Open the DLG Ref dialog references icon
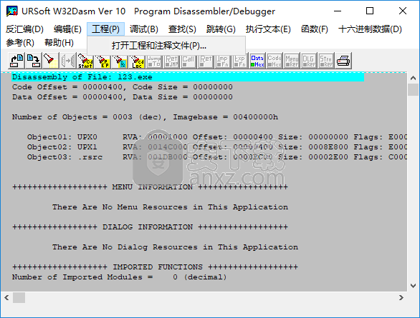 [x=309, y=61]
